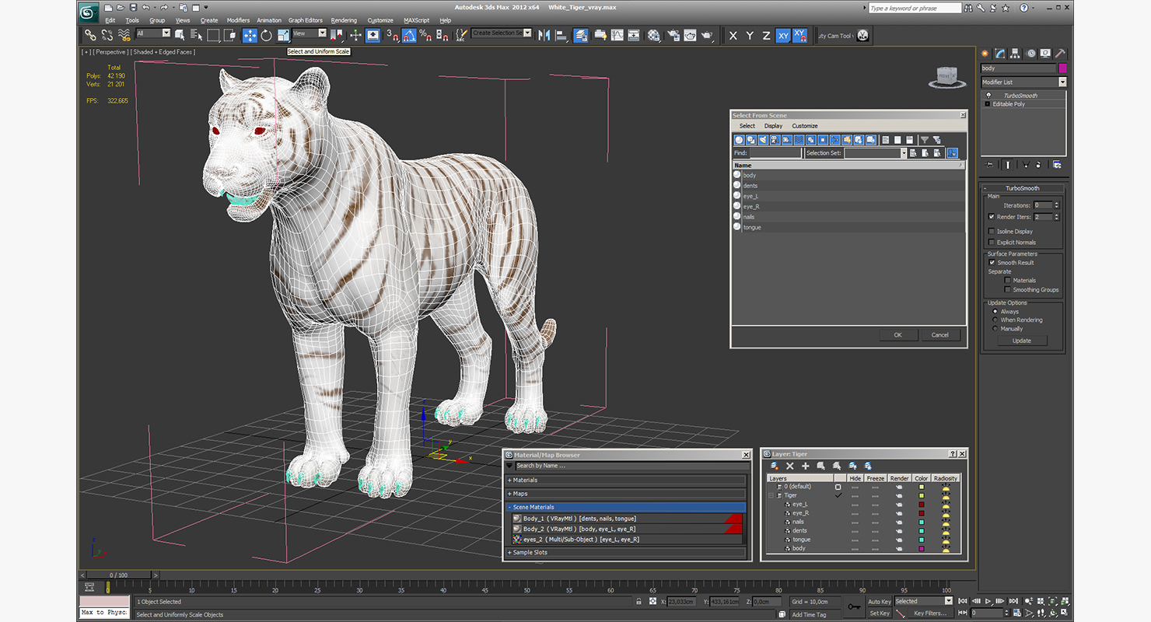
Task: Open the Create command panel tab
Action: coord(985,54)
